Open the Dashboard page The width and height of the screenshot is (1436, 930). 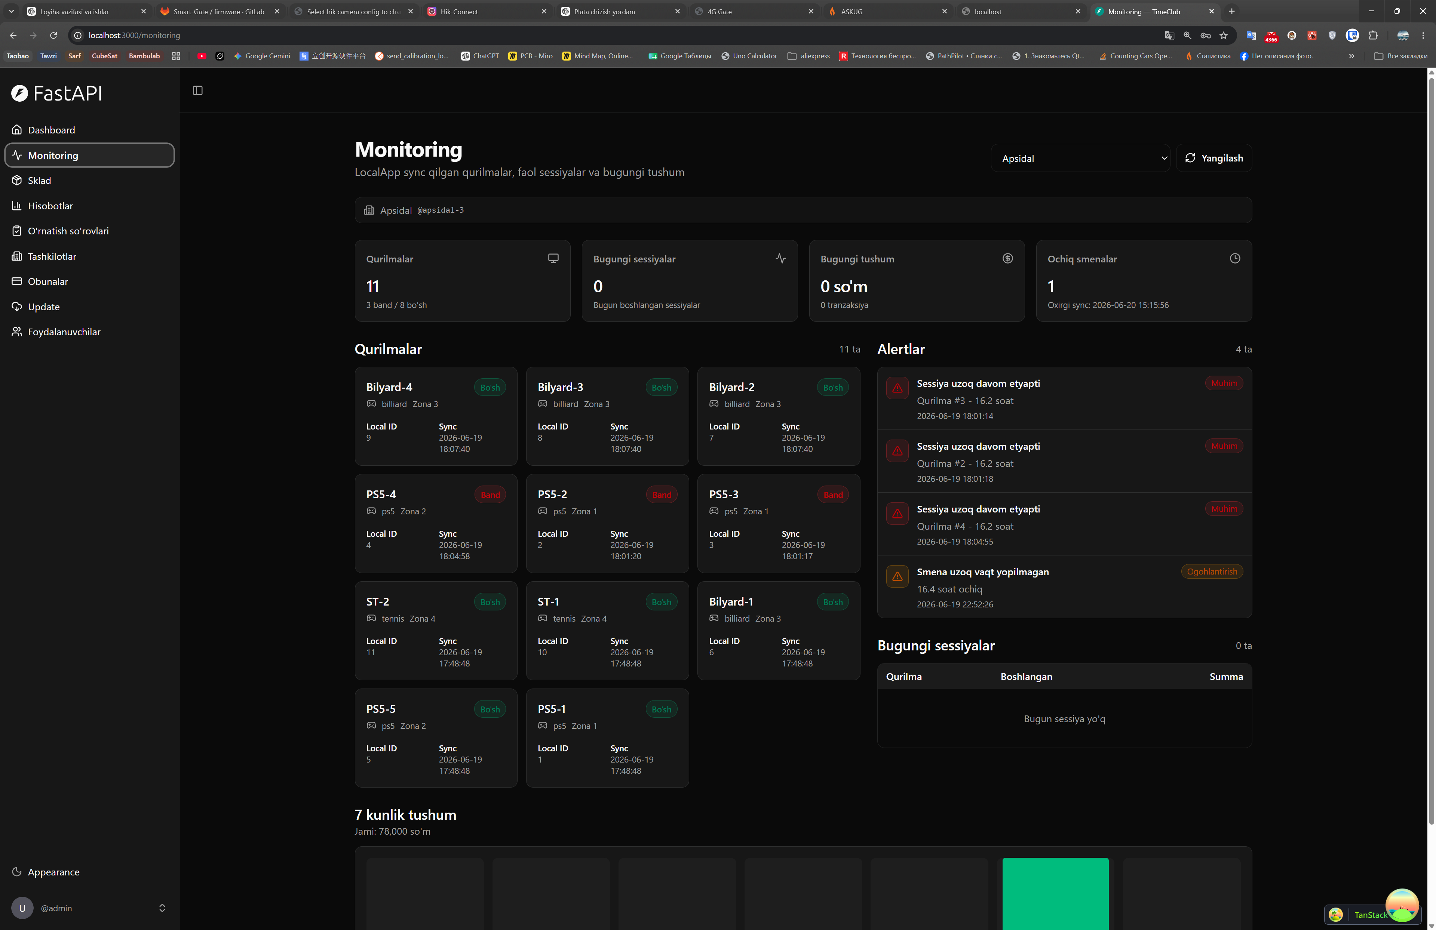(x=89, y=130)
